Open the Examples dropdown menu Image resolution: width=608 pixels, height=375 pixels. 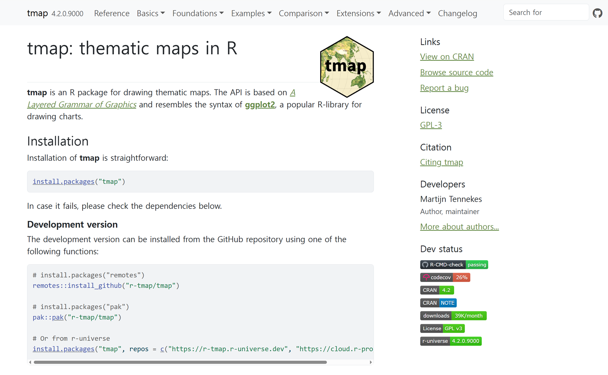click(251, 13)
